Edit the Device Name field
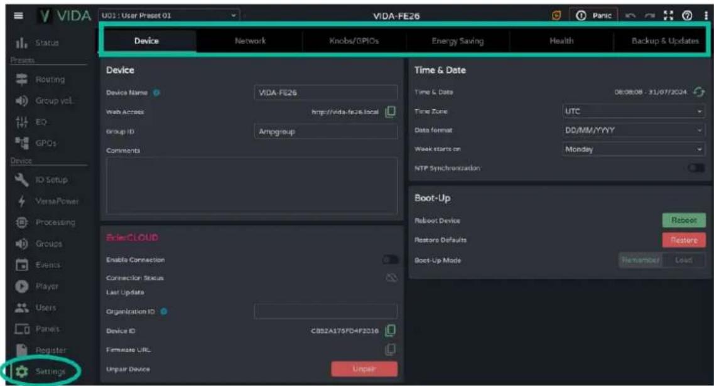The width and height of the screenshot is (714, 386). [325, 92]
